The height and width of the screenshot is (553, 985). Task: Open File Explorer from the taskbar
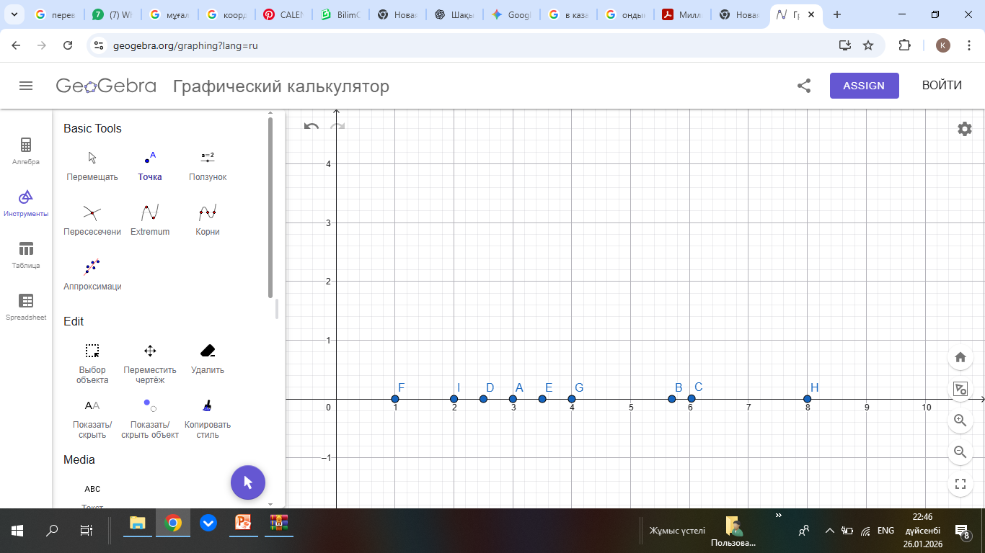coord(137,523)
